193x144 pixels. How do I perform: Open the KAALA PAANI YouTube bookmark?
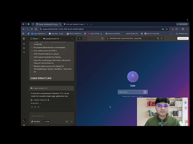(95, 34)
